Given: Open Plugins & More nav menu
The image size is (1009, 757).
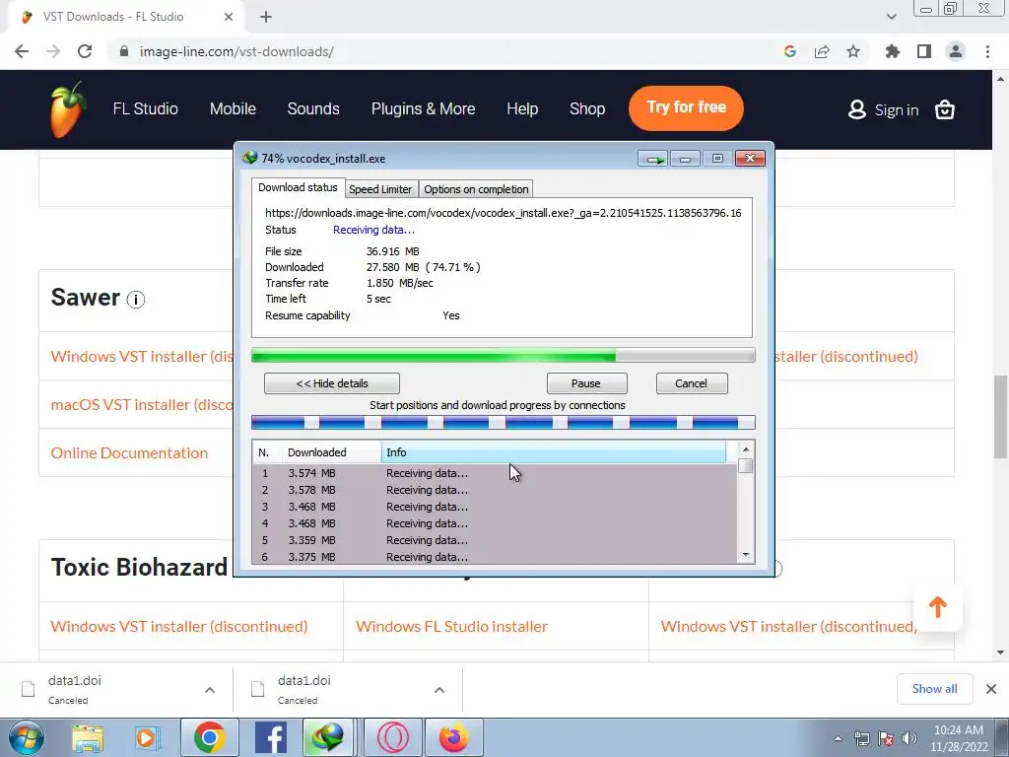Looking at the screenshot, I should 423,108.
